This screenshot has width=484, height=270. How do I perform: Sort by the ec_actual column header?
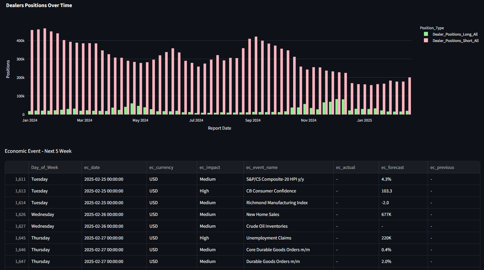[355, 167]
